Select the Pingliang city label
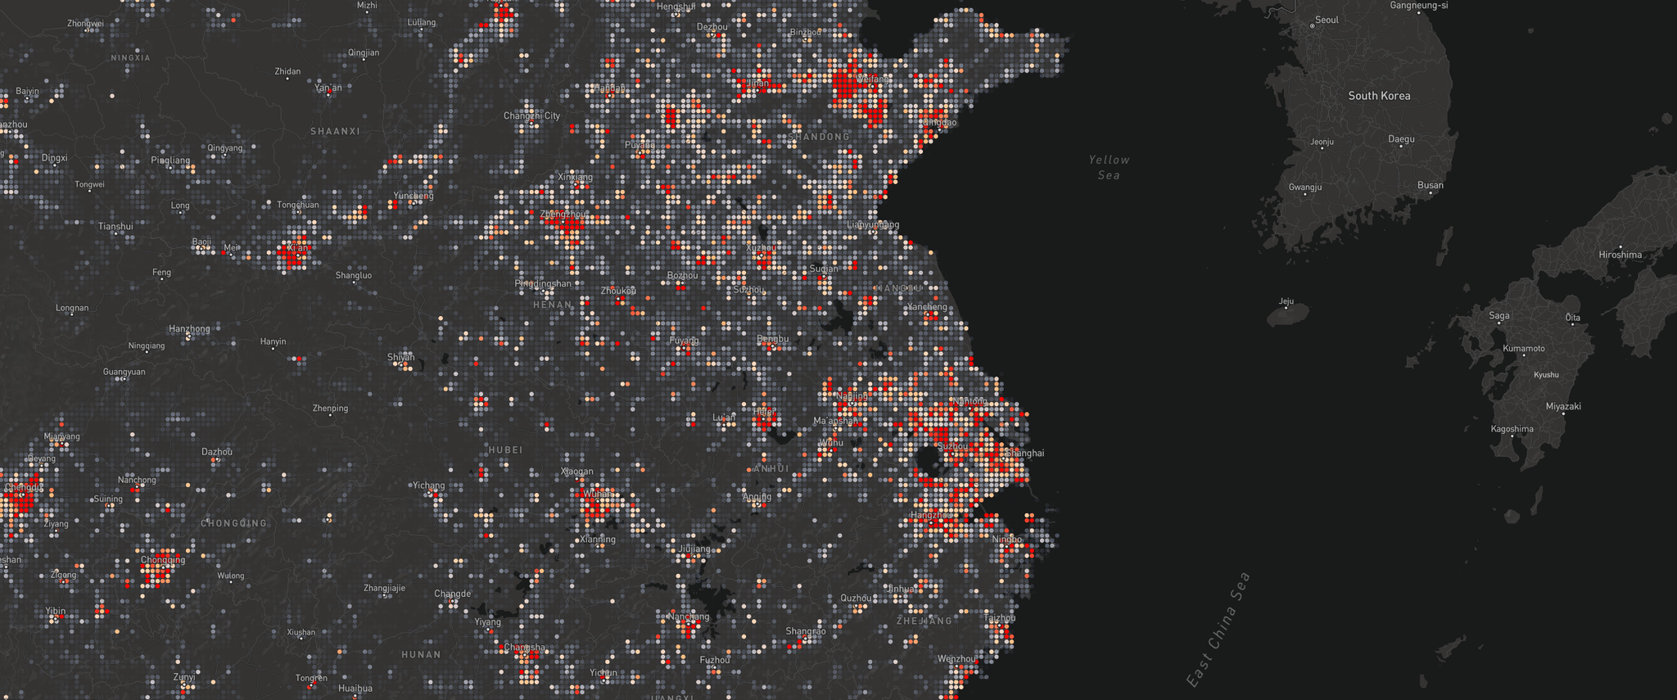This screenshot has width=1677, height=700. [x=170, y=160]
